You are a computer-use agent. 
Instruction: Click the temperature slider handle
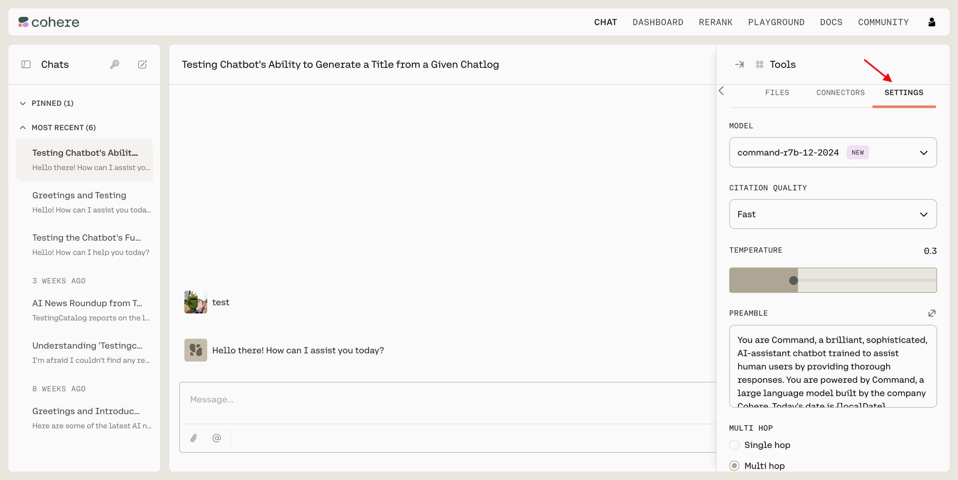point(793,280)
